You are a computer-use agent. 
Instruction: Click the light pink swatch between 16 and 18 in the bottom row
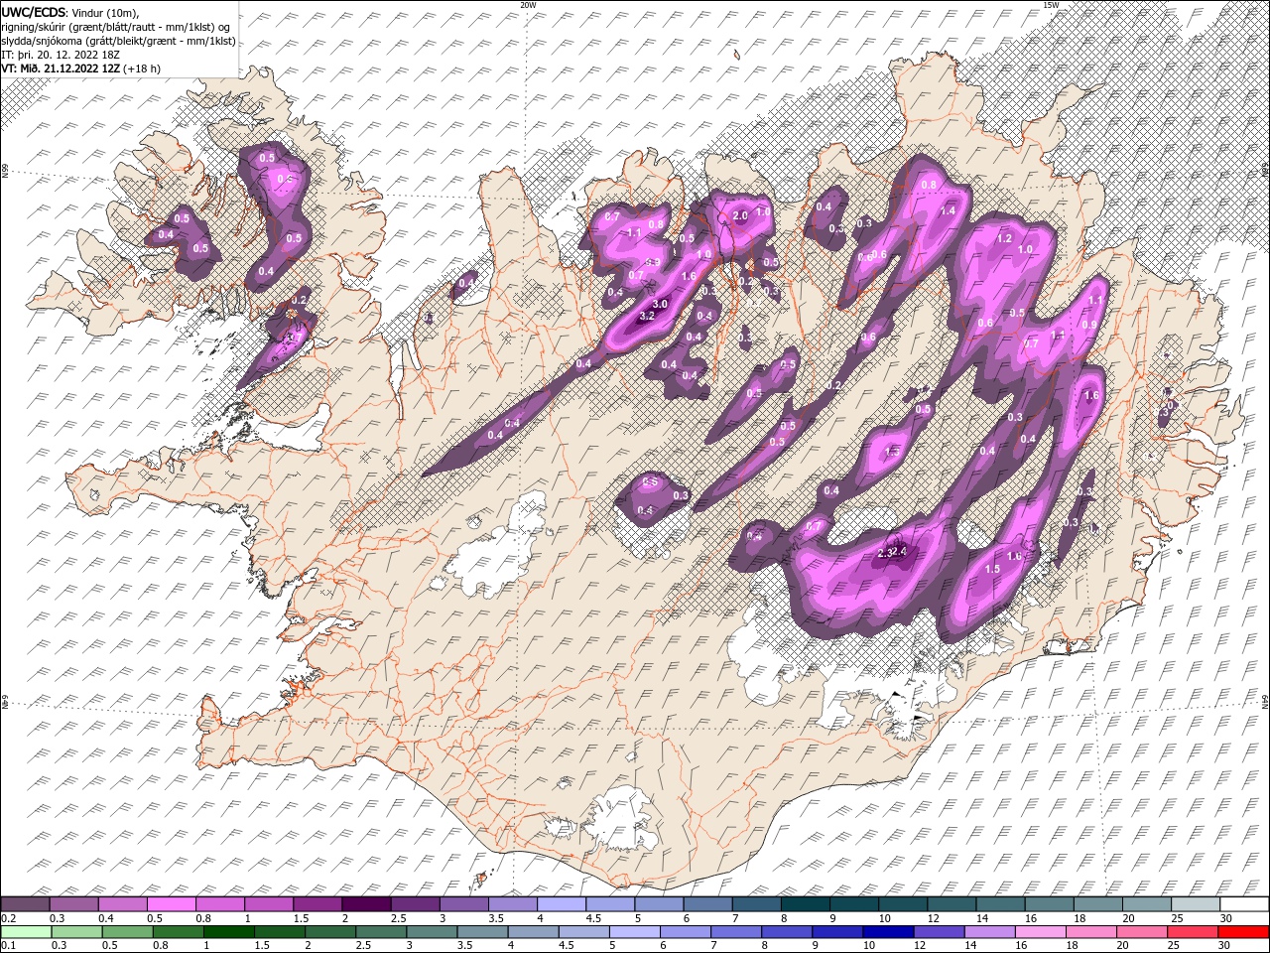1040,932
